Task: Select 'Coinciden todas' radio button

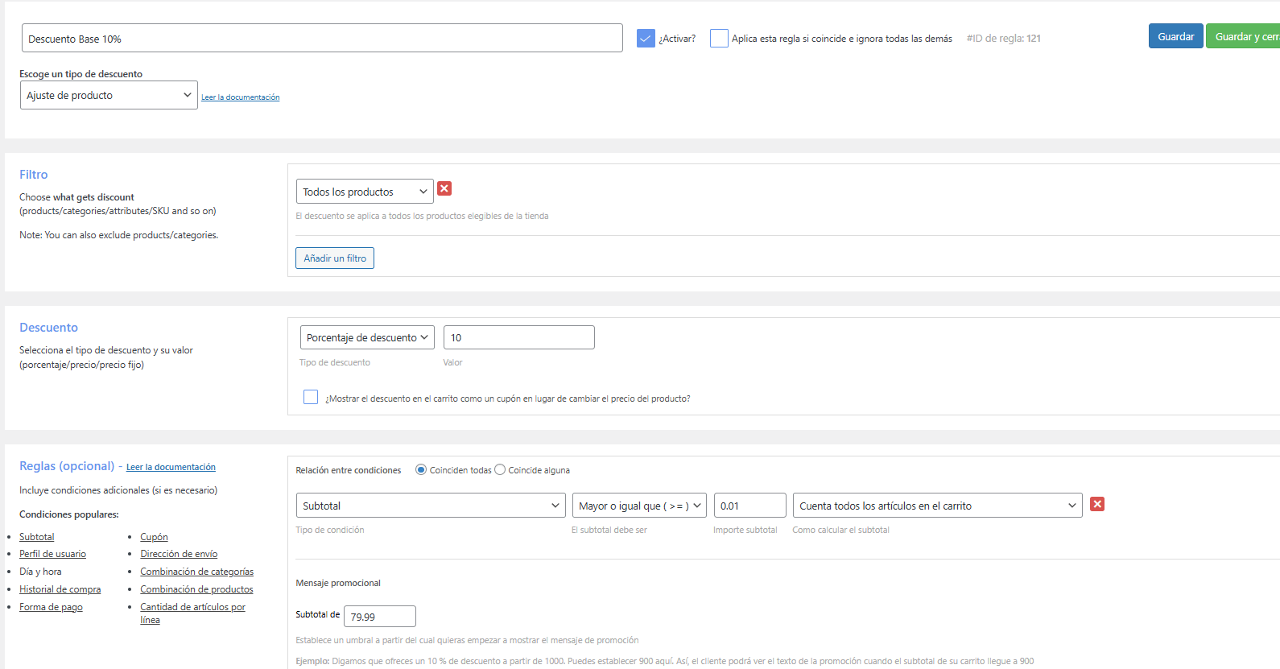Action: pos(421,470)
